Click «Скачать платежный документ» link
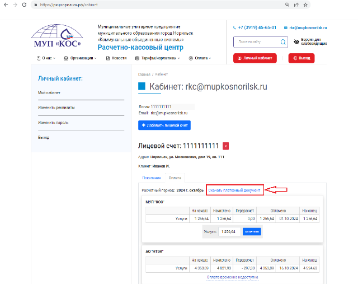 pos(234,190)
